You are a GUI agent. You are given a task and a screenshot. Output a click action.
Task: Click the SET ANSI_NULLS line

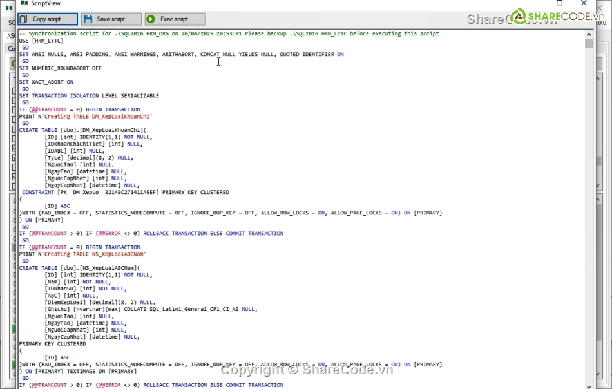182,54
